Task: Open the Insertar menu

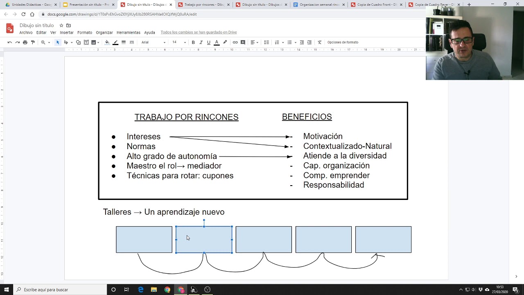Action: point(67,32)
